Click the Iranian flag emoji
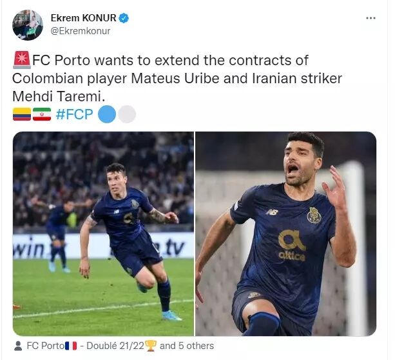 click(x=42, y=114)
